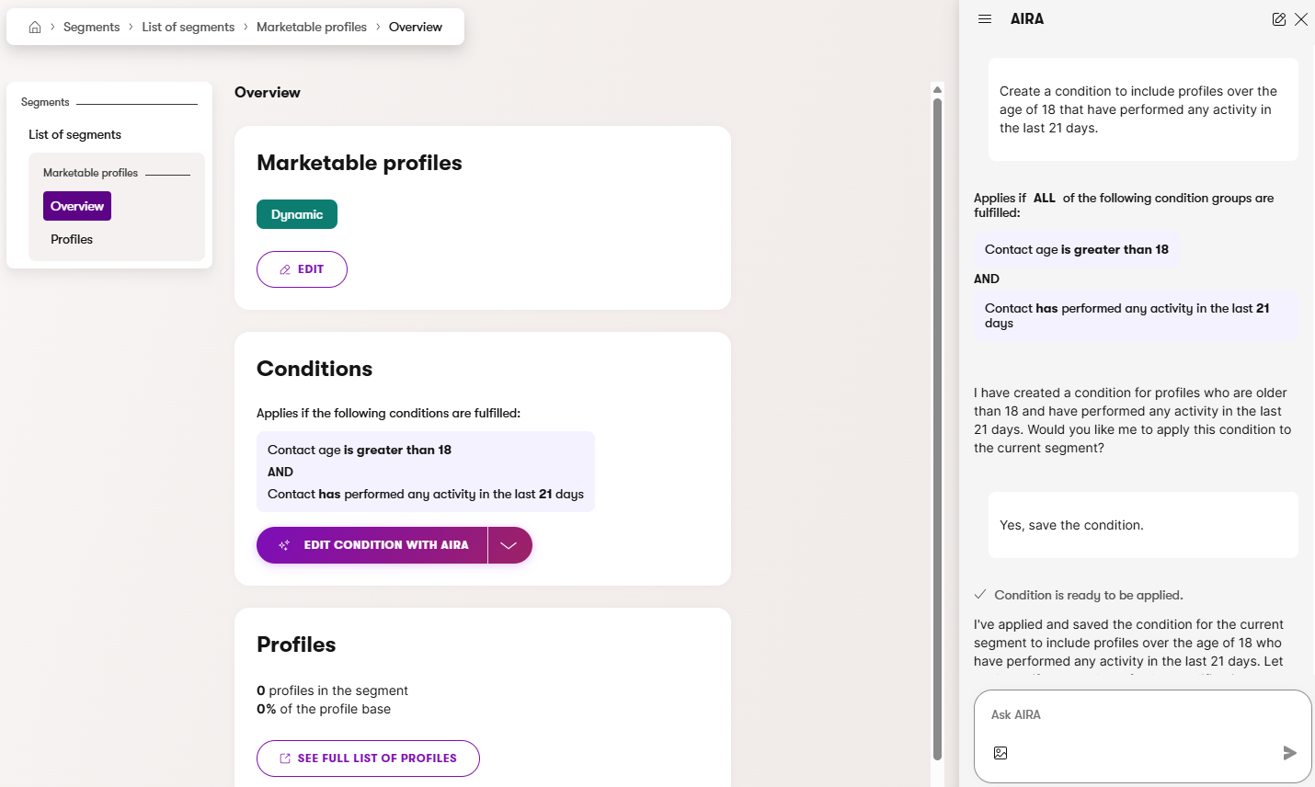Click Marketable profiles breadcrumb link
The image size is (1315, 787).
311,28
